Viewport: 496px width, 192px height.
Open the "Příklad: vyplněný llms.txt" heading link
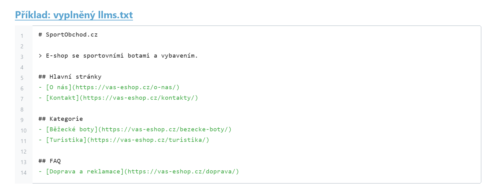pos(74,15)
